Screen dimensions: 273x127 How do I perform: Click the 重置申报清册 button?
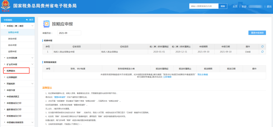[x=257, y=33]
